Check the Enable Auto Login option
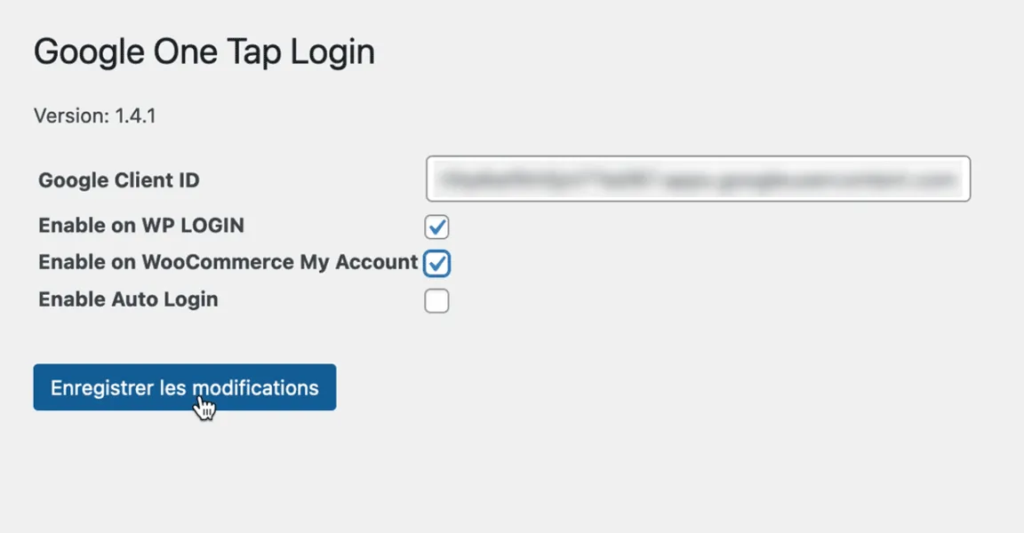 click(436, 300)
